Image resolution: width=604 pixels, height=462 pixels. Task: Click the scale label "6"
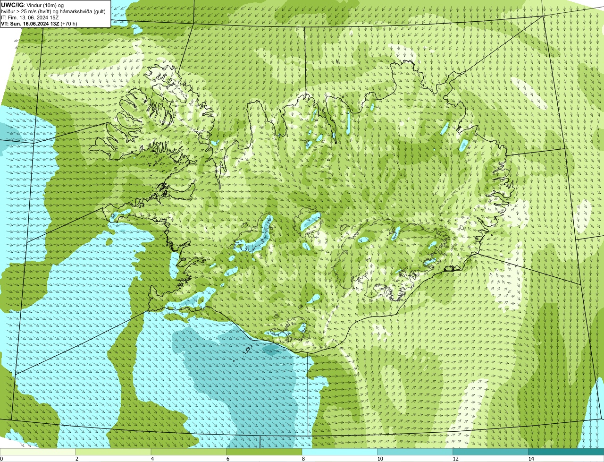pos(227,459)
